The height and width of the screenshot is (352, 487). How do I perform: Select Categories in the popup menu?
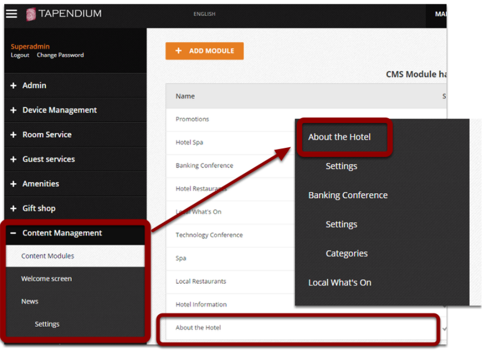click(346, 253)
